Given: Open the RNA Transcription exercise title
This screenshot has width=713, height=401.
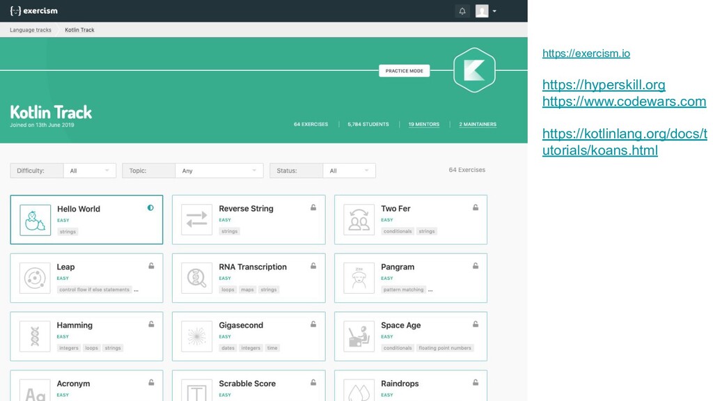Looking at the screenshot, I should (x=253, y=267).
